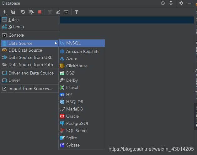Image resolution: width=197 pixels, height=155 pixels.
Task: Select Amazon Redshift data source
Action: click(82, 52)
